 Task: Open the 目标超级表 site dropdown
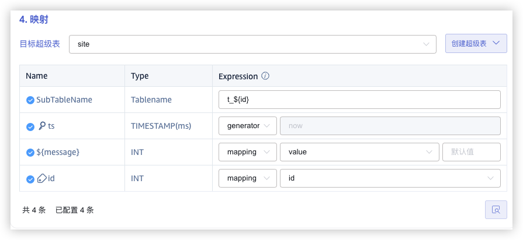pyautogui.click(x=252, y=44)
